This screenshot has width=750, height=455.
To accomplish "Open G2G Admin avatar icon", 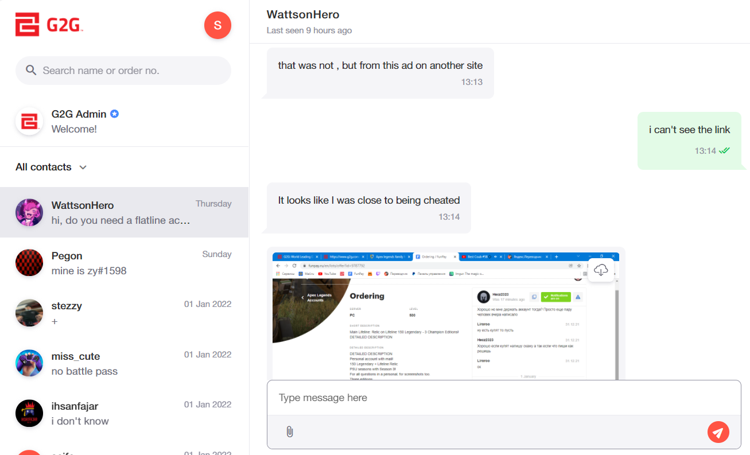I will pyautogui.click(x=29, y=122).
